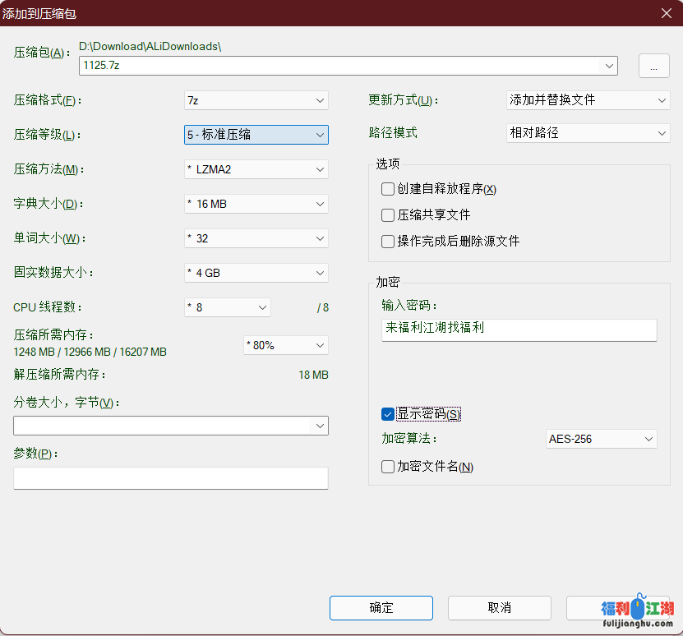Click the browse "..." button for archive path
This screenshot has height=636, width=683.
pos(653,67)
